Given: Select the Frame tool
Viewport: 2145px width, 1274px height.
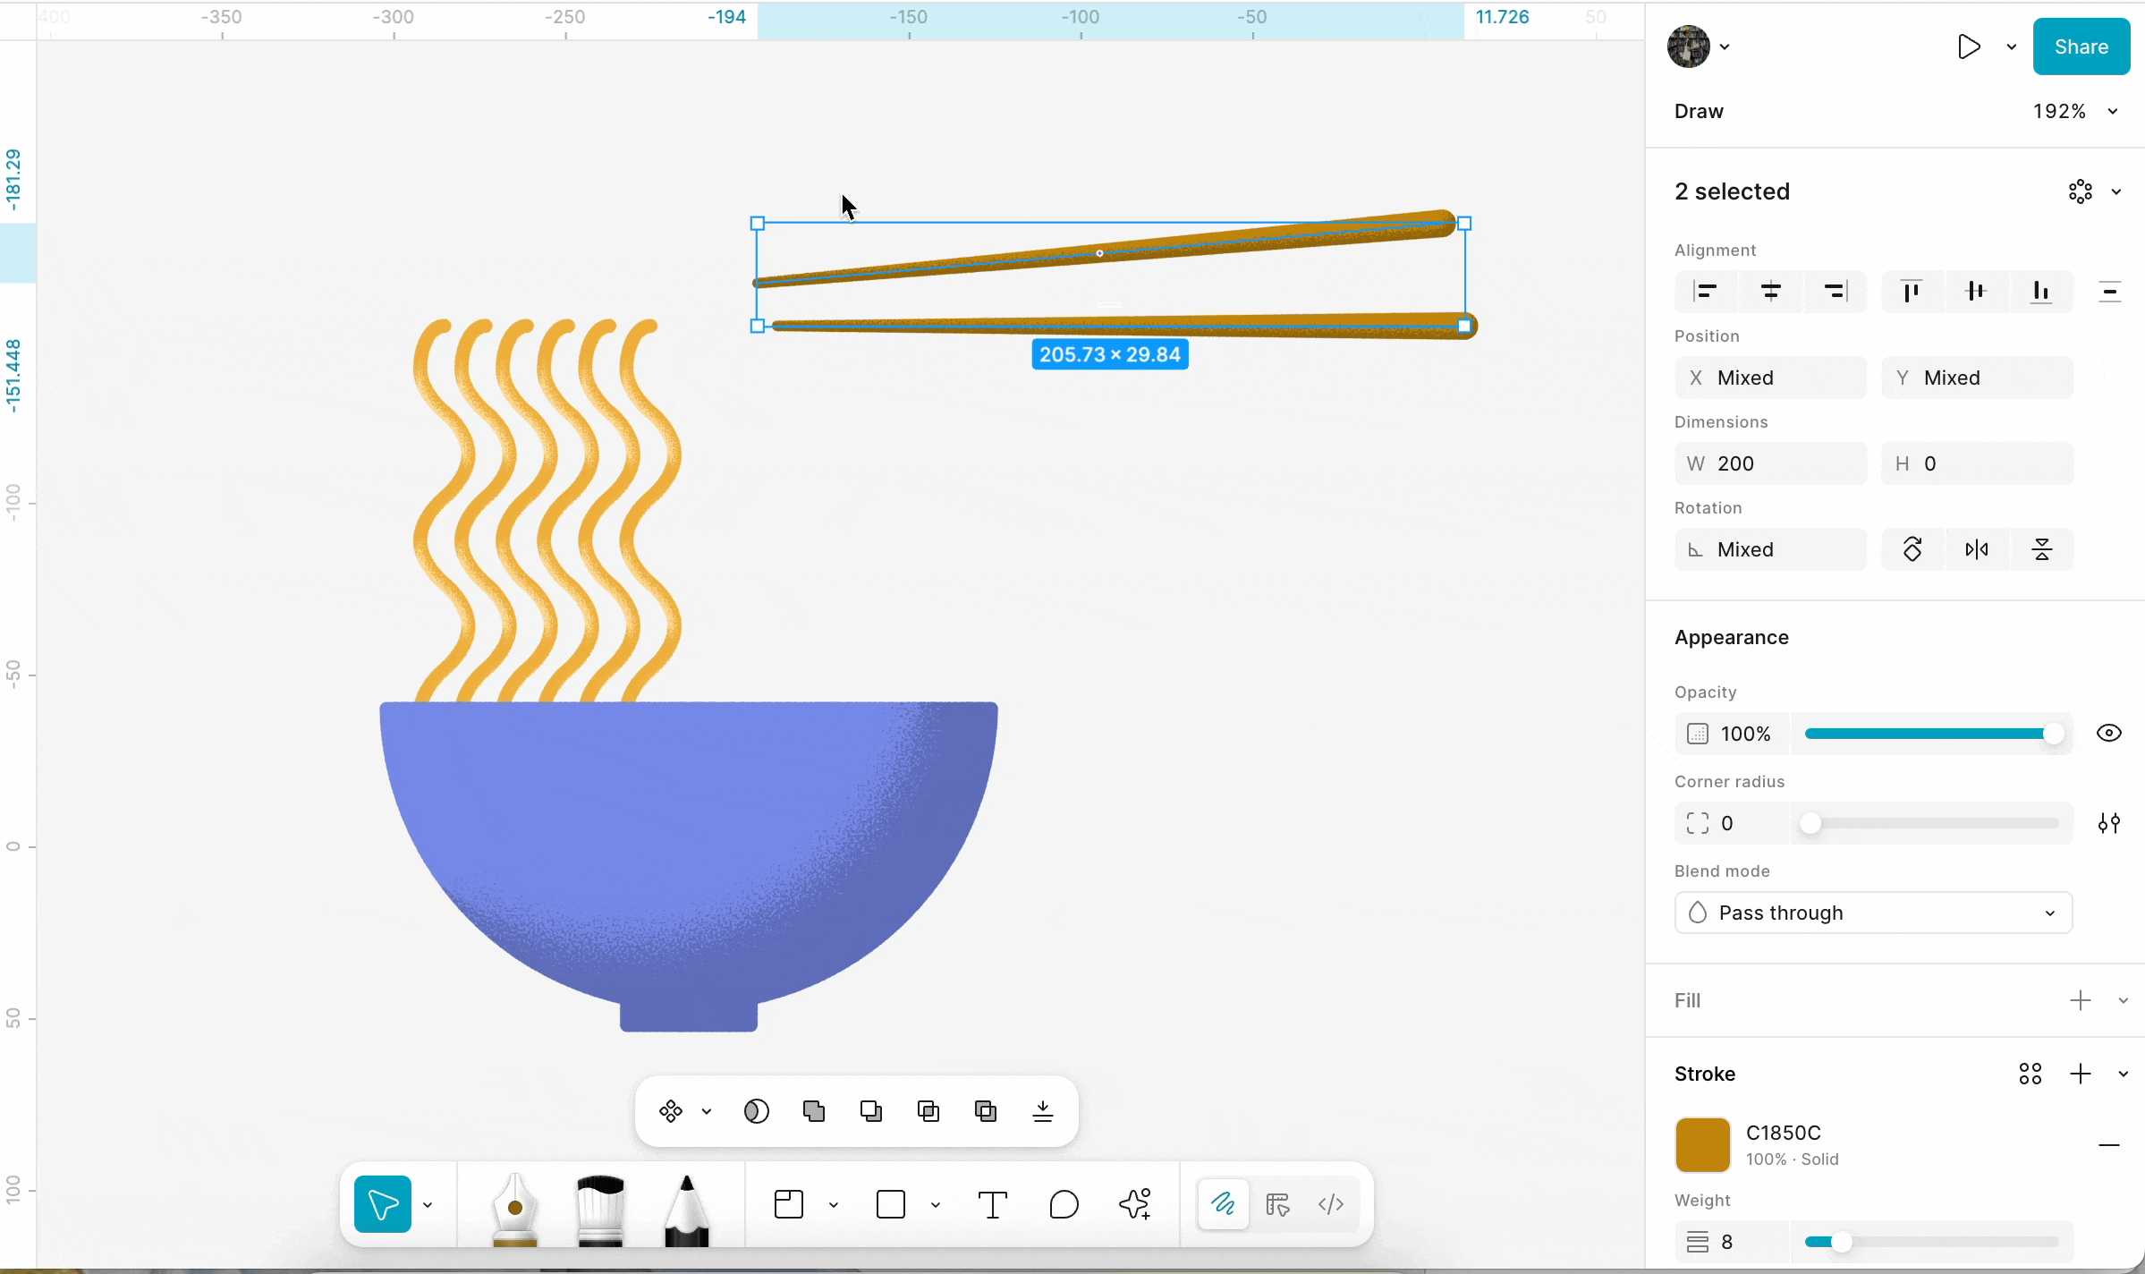Looking at the screenshot, I should point(789,1204).
